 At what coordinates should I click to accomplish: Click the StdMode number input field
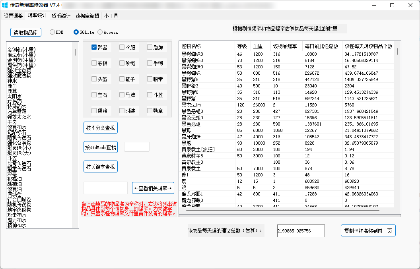(x=136, y=147)
